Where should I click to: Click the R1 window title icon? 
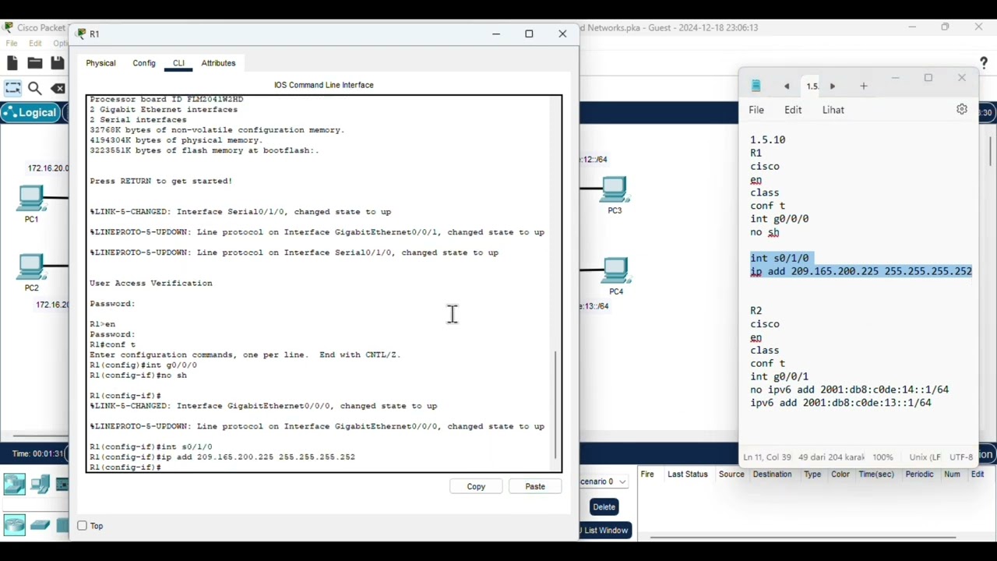(x=82, y=34)
